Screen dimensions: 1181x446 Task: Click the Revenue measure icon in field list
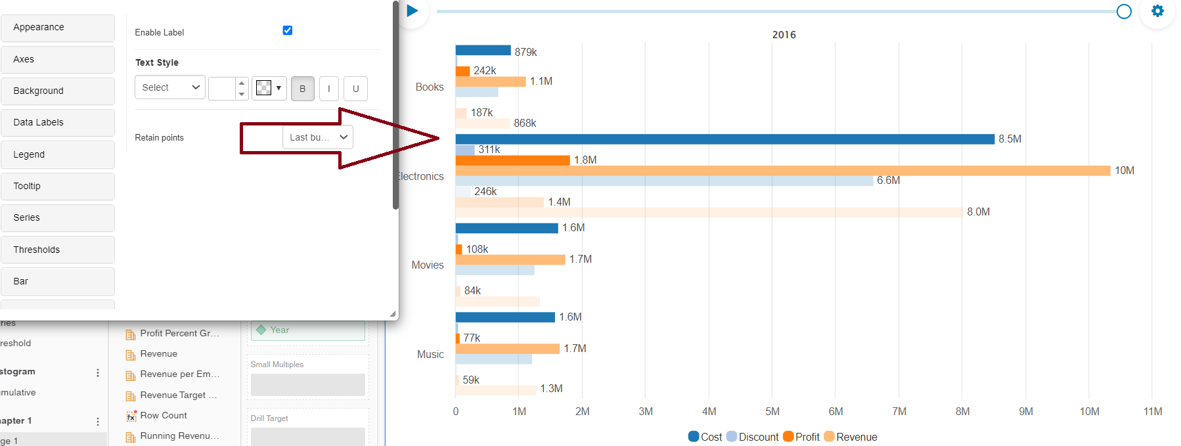(131, 355)
